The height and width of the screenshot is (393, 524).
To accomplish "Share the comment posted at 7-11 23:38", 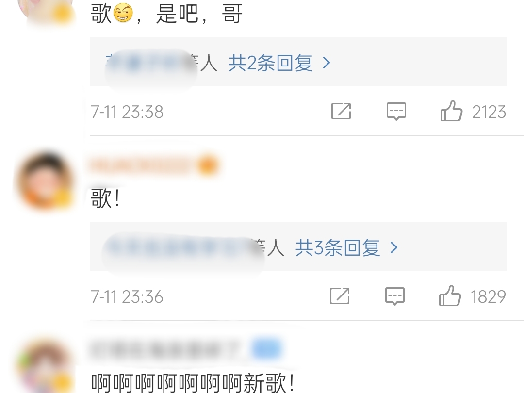I will pos(341,111).
